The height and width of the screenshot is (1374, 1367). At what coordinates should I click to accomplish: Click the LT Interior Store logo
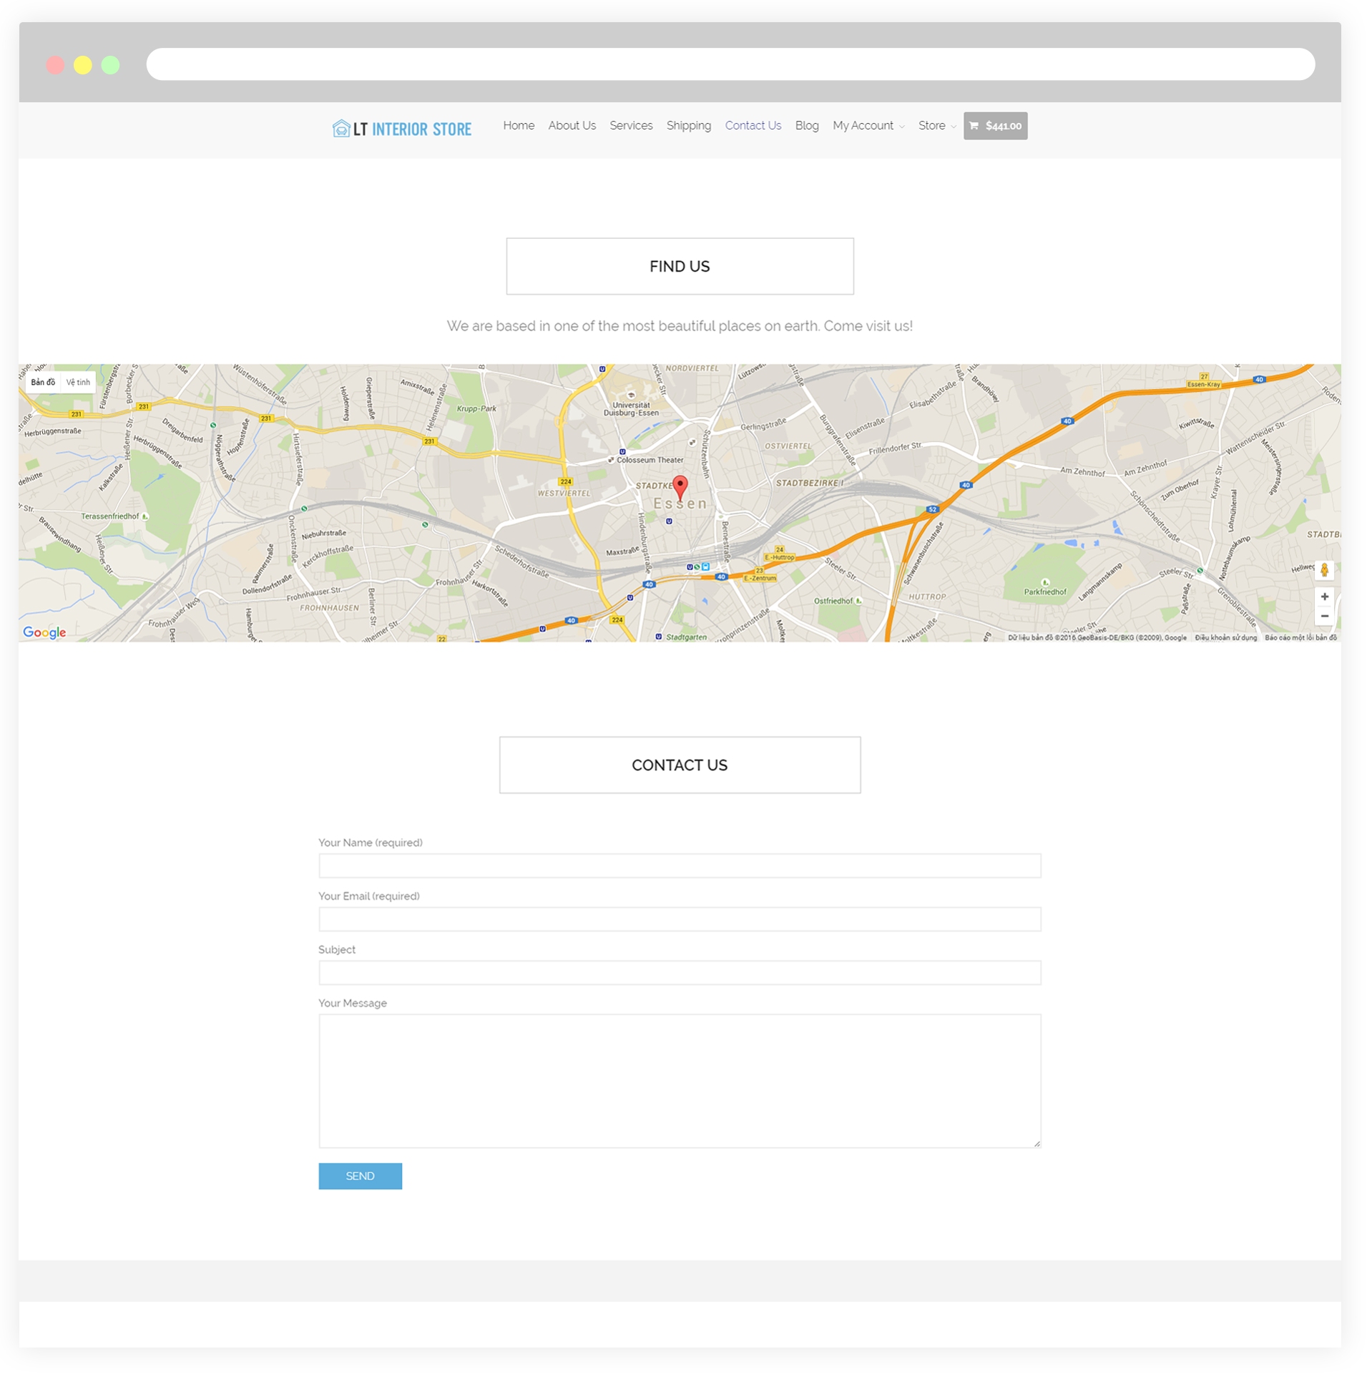pos(401,129)
